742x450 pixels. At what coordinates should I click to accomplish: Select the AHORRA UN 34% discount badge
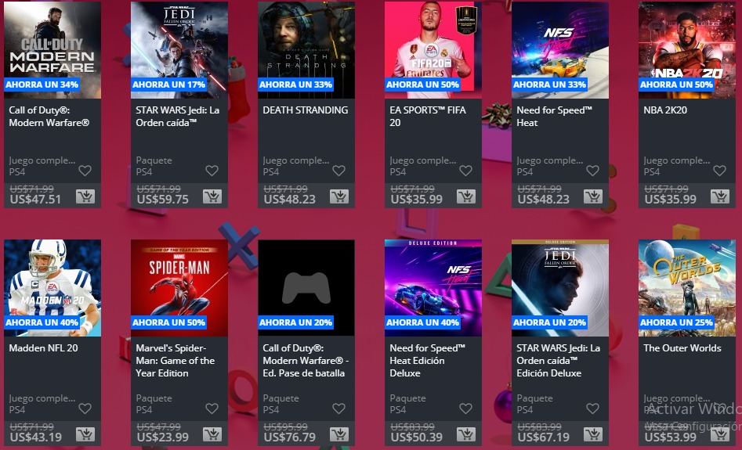tap(42, 85)
